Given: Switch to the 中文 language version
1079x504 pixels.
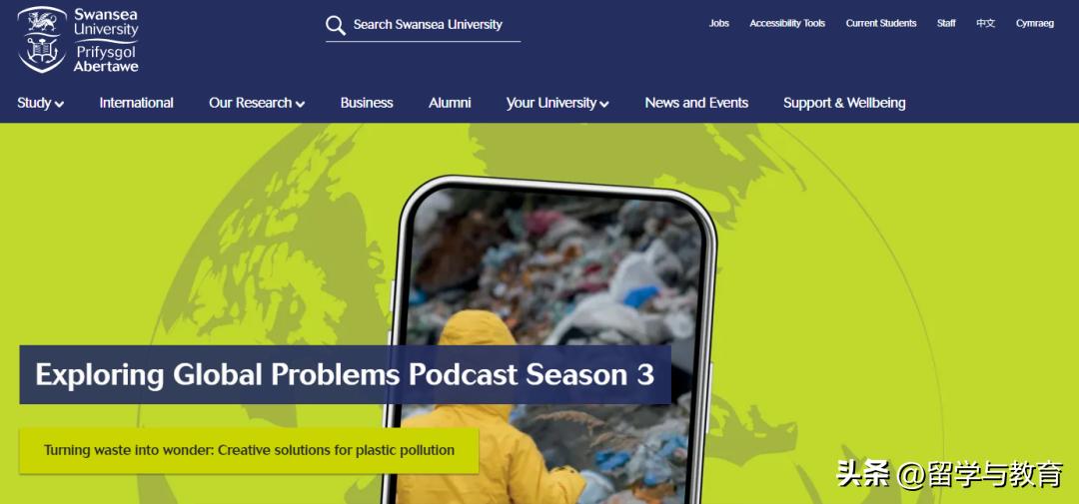Looking at the screenshot, I should coord(985,23).
